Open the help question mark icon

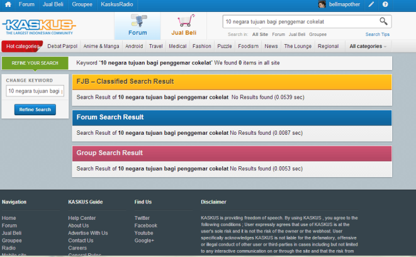pyautogui.click(x=385, y=4)
